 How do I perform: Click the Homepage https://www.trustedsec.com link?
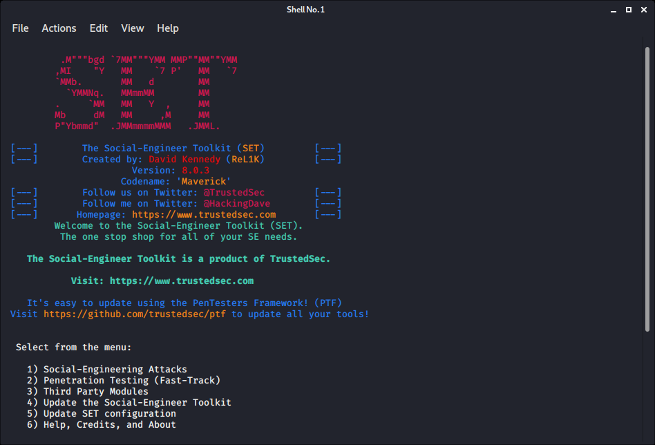click(x=204, y=215)
